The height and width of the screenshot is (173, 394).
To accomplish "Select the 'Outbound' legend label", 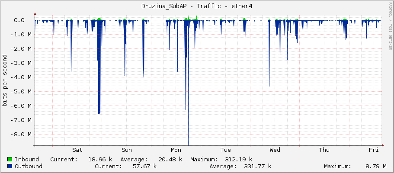I will tap(29, 167).
